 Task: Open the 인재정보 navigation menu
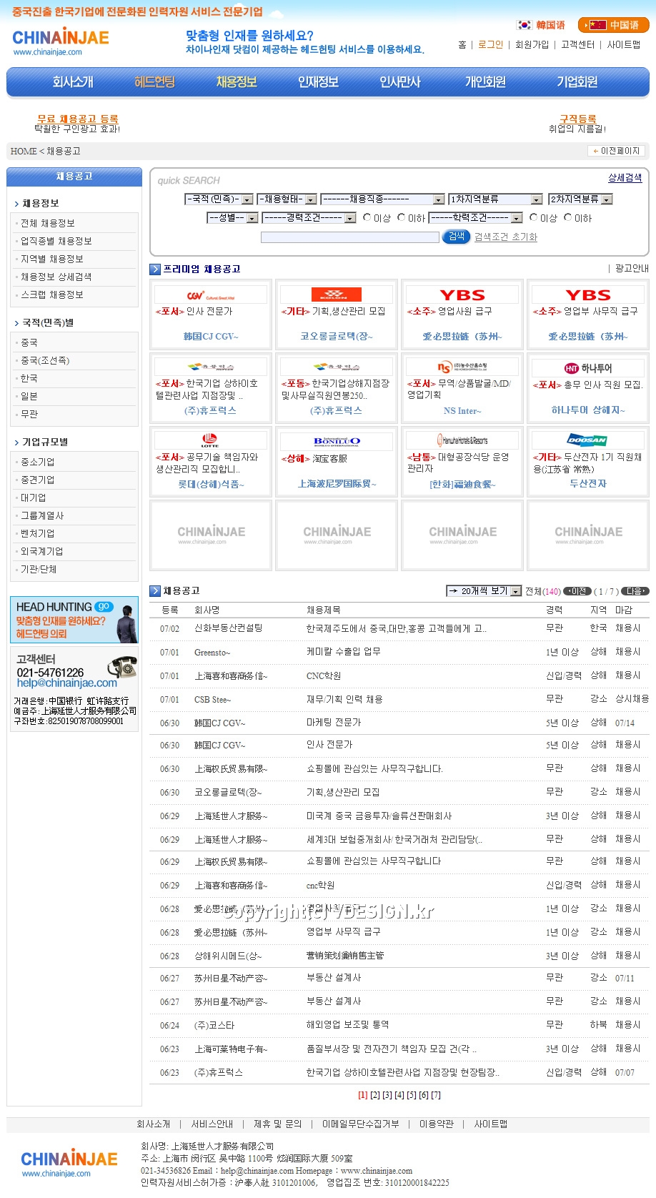[x=318, y=81]
